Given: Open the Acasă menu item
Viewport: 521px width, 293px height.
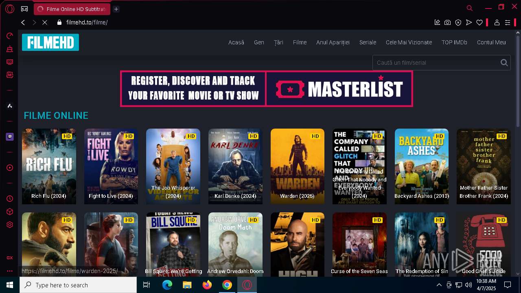Looking at the screenshot, I should [x=236, y=42].
